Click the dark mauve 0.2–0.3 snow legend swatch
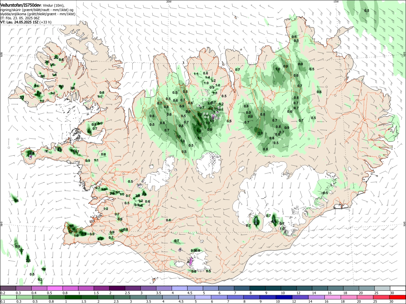The height and width of the screenshot is (304, 406). (x=8, y=288)
